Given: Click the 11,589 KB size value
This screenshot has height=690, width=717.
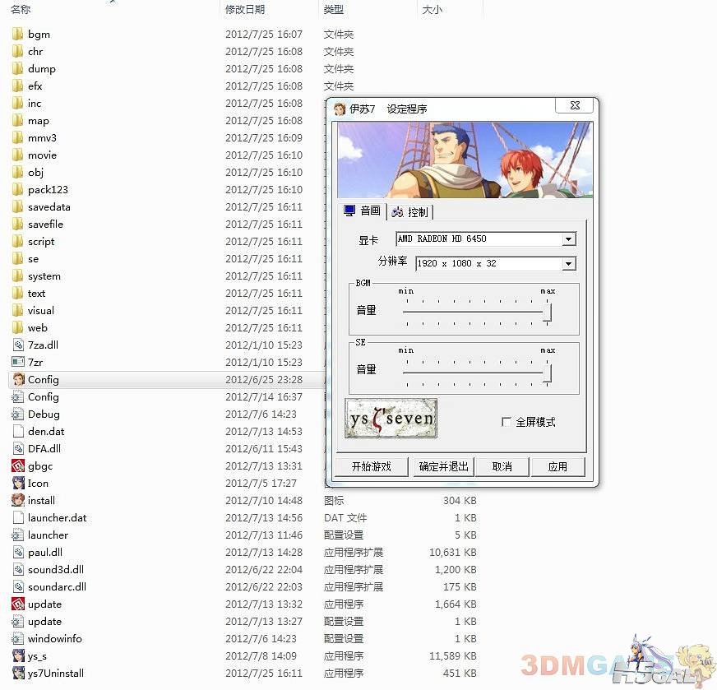Looking at the screenshot, I should click(453, 656).
